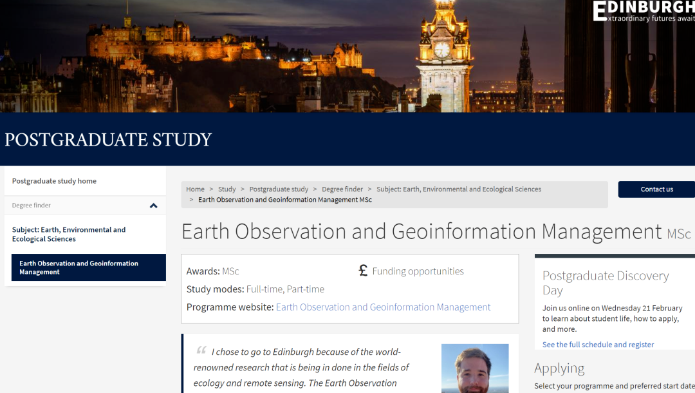The image size is (695, 393).
Task: Click the current page breadcrumb text
Action: (285, 200)
